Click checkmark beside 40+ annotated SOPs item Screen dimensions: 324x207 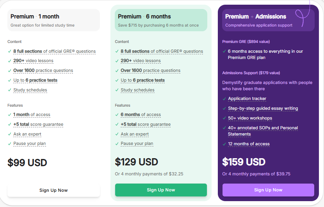pyautogui.click(x=224, y=128)
